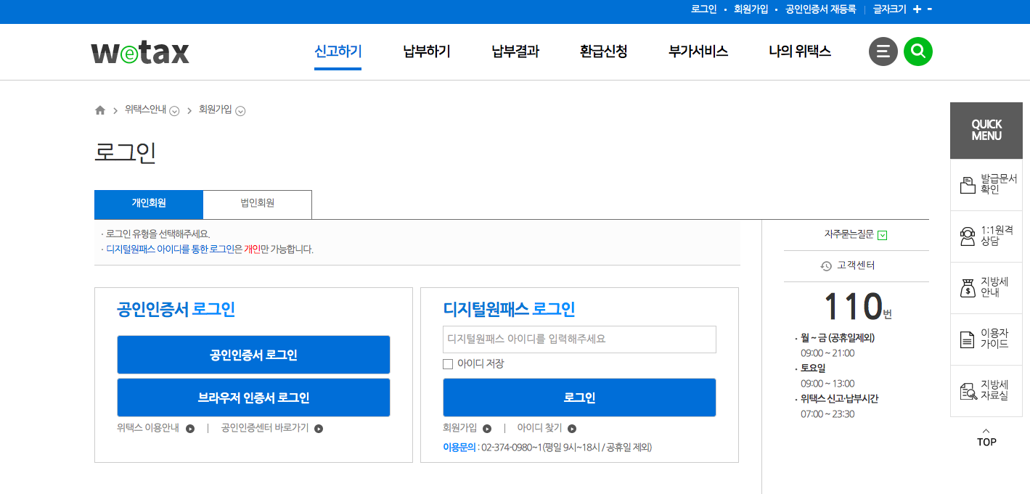
Task: Click 아이디 찾기 link
Action: click(x=539, y=428)
